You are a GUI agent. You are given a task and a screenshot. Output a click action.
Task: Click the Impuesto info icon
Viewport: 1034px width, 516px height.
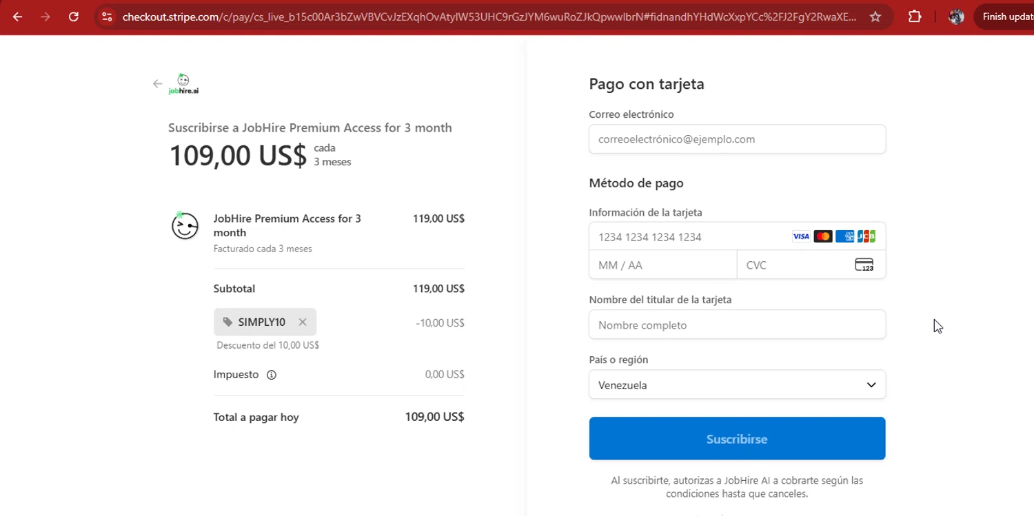272,375
